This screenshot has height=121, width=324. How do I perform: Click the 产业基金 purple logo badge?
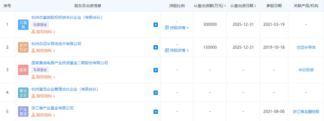tap(23, 111)
